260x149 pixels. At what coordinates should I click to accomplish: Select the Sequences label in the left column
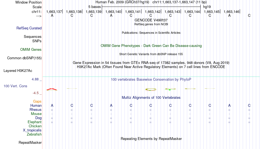[33, 36]
